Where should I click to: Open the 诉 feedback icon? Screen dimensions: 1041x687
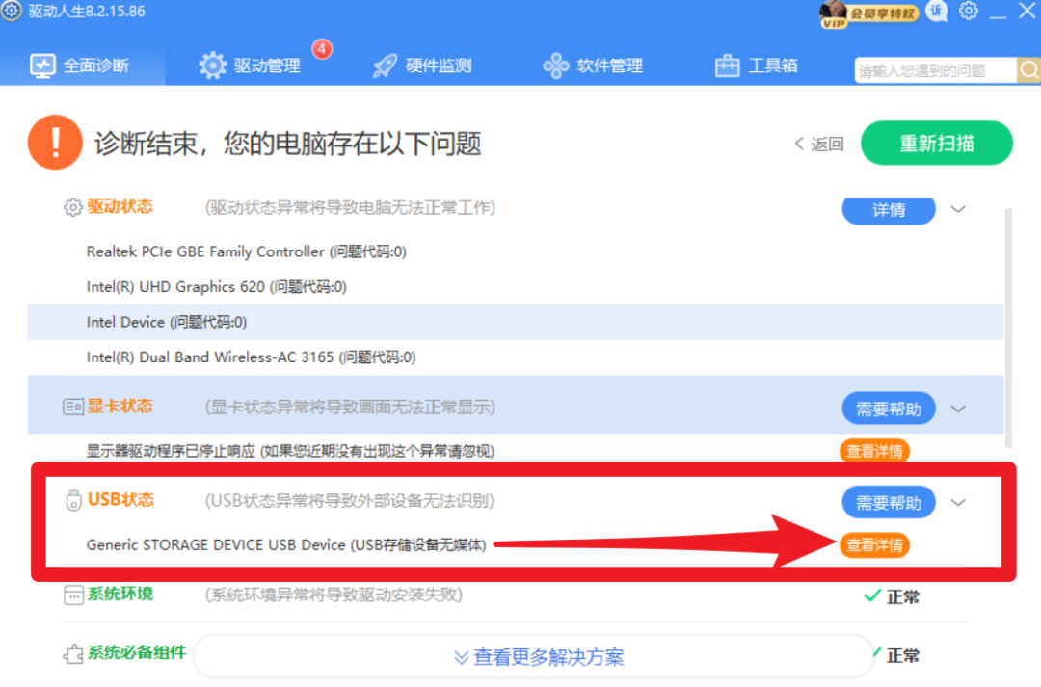[936, 11]
